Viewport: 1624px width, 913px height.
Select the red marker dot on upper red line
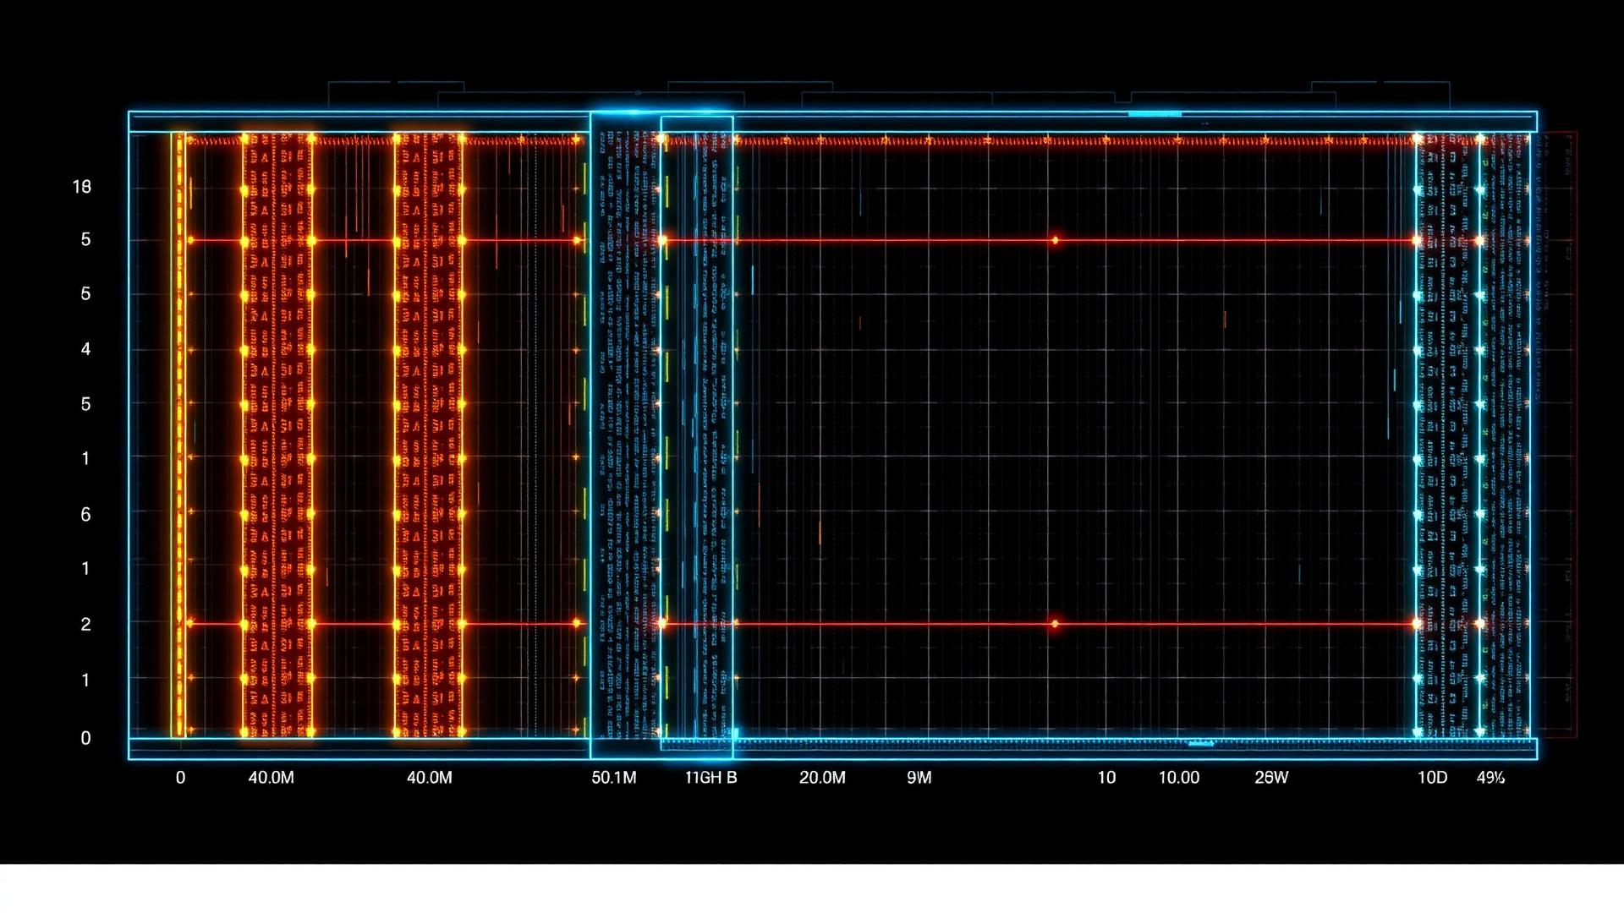pyautogui.click(x=1055, y=240)
